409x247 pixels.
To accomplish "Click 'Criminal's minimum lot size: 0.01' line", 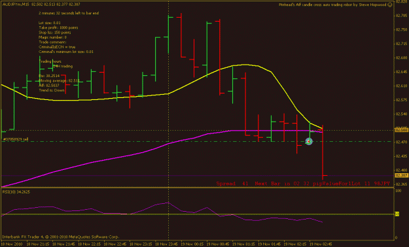I will (66, 52).
